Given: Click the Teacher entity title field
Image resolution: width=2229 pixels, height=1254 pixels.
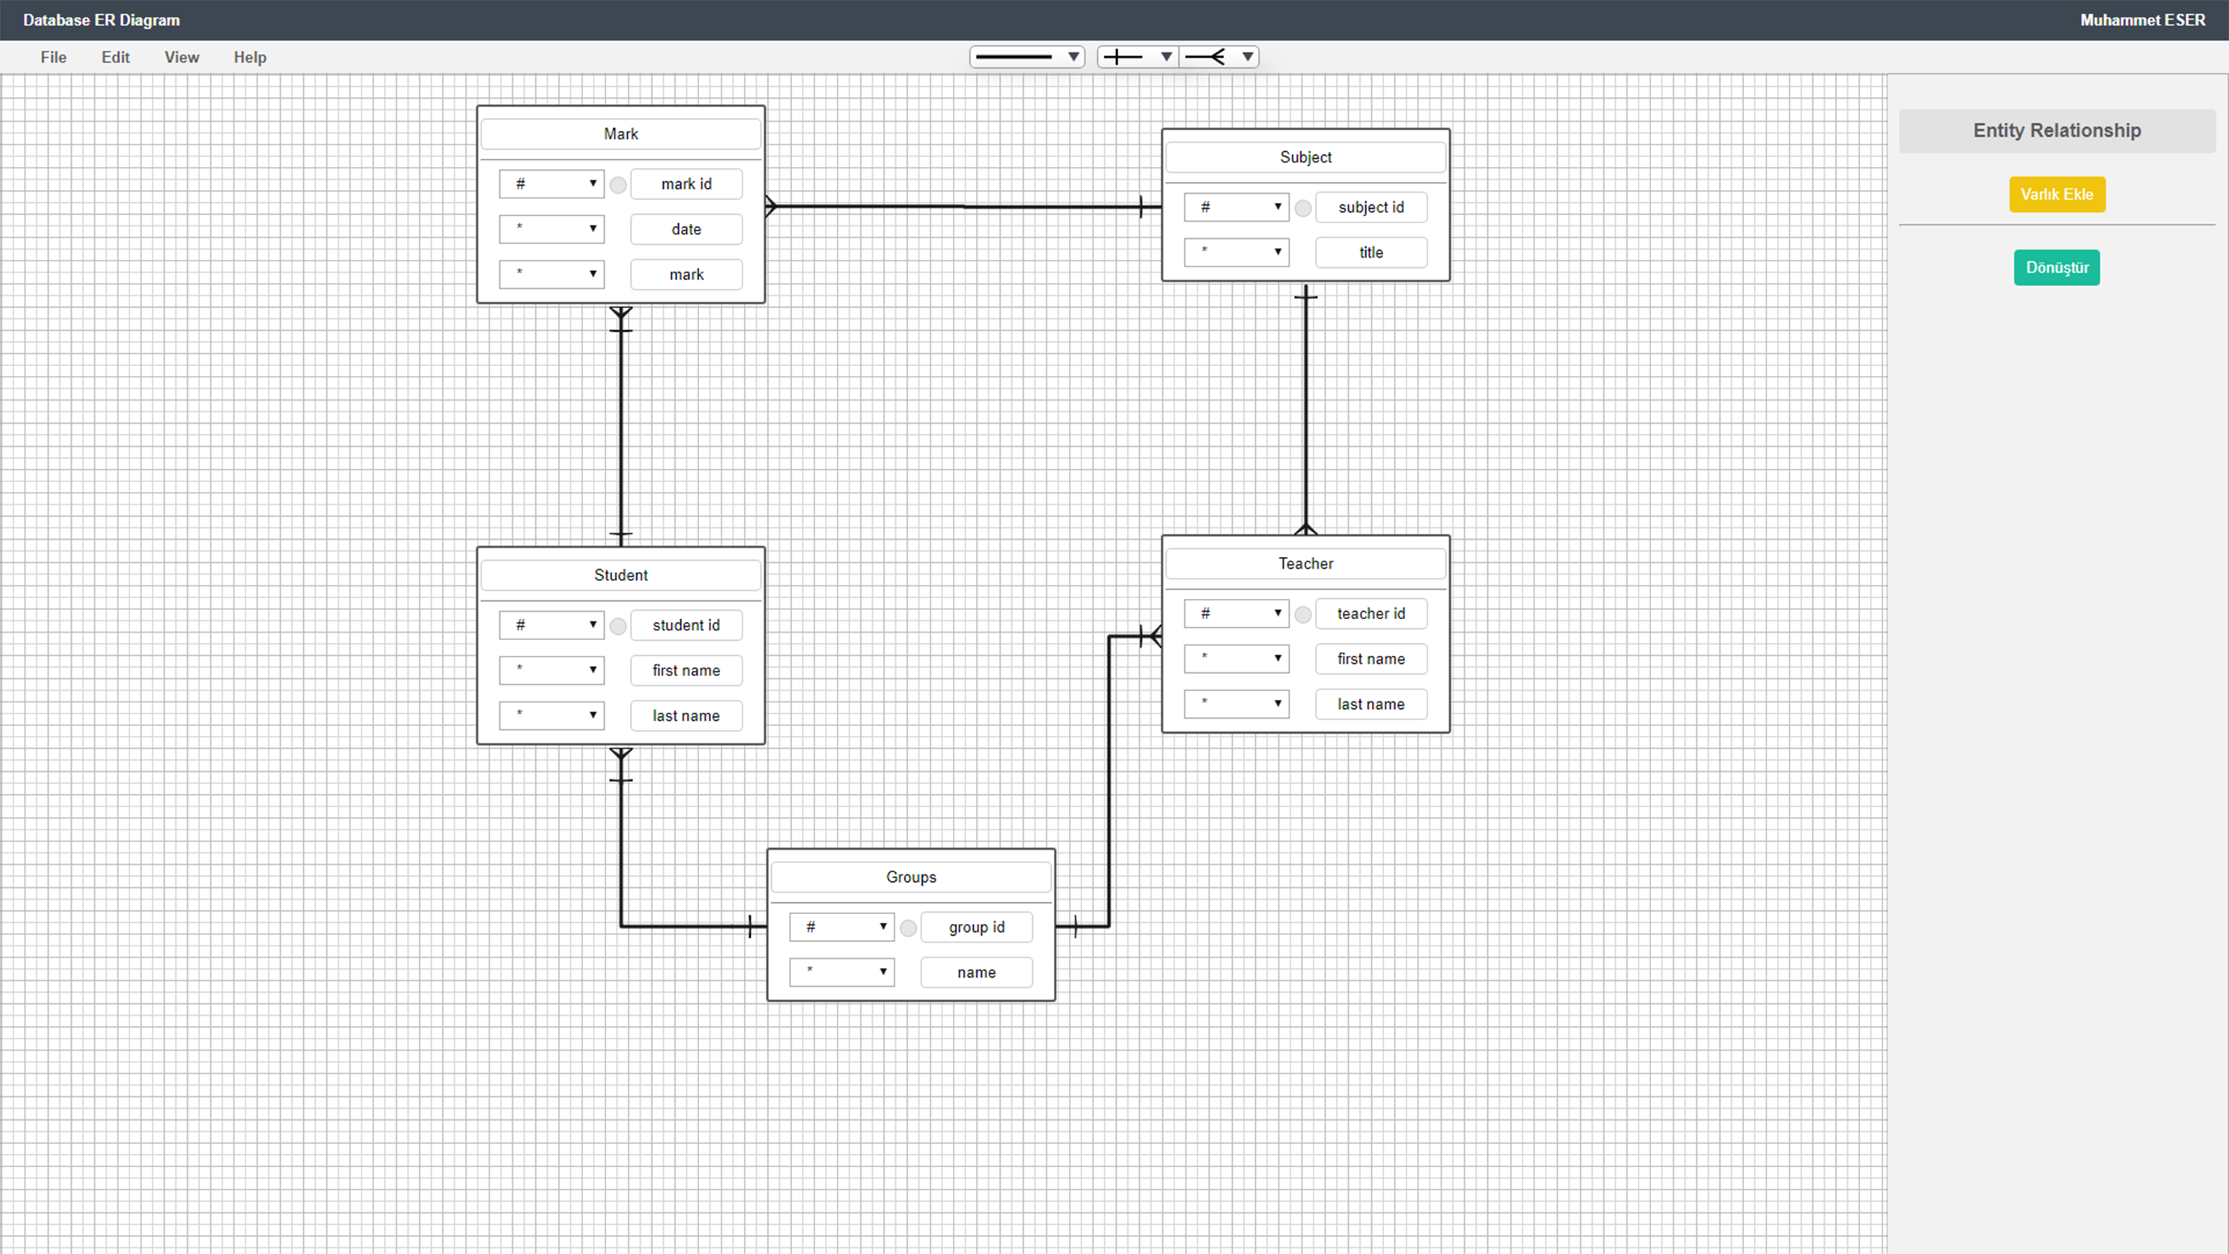Looking at the screenshot, I should coord(1305,564).
